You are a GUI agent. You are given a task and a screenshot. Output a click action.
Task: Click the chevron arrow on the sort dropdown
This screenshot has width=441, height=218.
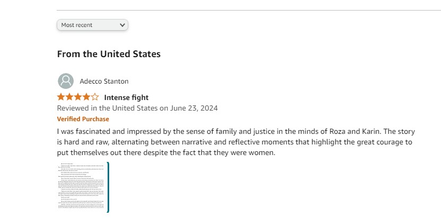tap(122, 25)
